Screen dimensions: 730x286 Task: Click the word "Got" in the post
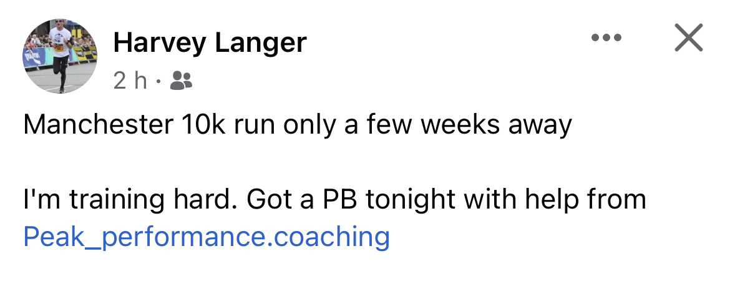tap(267, 200)
